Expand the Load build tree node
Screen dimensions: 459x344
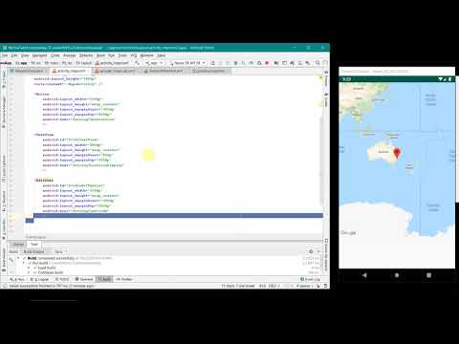pos(29,268)
